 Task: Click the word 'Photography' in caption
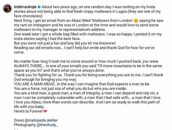click(24, 125)
